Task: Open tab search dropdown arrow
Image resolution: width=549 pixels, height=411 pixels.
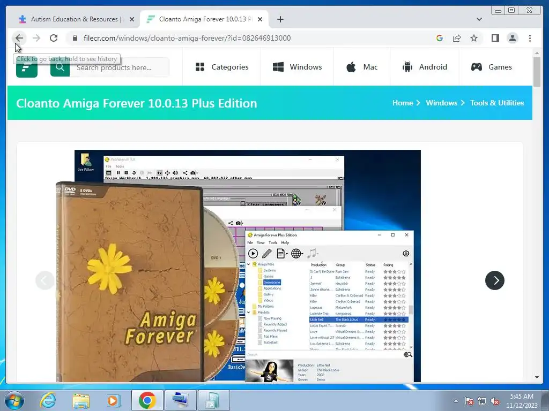Action: point(479,19)
